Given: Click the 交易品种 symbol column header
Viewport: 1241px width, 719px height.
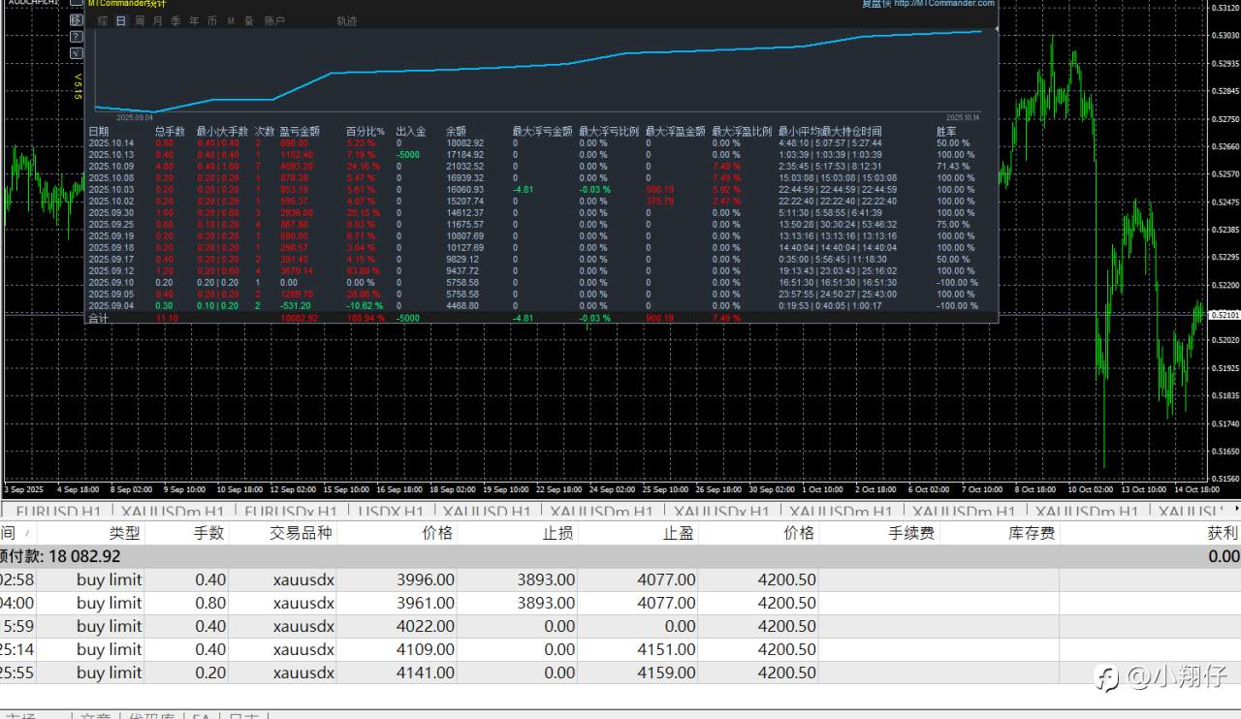Looking at the screenshot, I should pos(301,533).
